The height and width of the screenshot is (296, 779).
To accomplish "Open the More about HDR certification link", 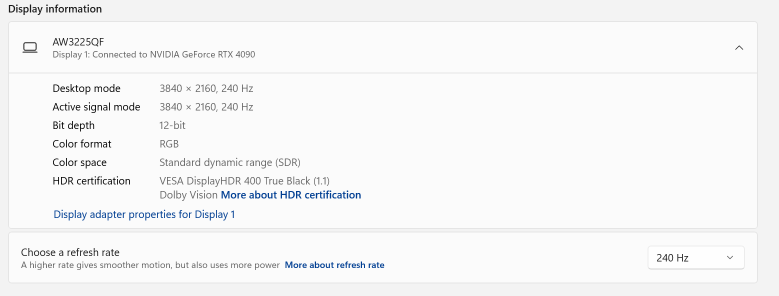I will [290, 195].
